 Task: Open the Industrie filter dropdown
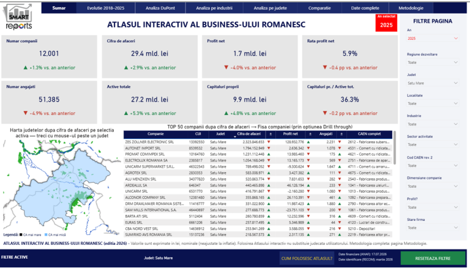(433, 124)
